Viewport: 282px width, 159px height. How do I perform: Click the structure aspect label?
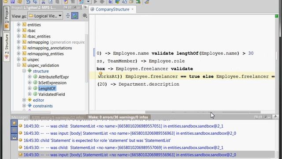coord(41,71)
